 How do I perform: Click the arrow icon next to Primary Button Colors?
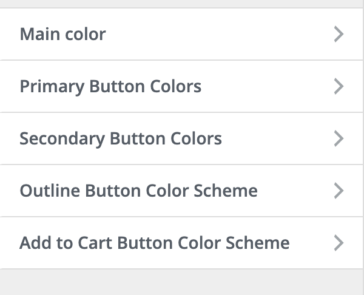pos(339,86)
